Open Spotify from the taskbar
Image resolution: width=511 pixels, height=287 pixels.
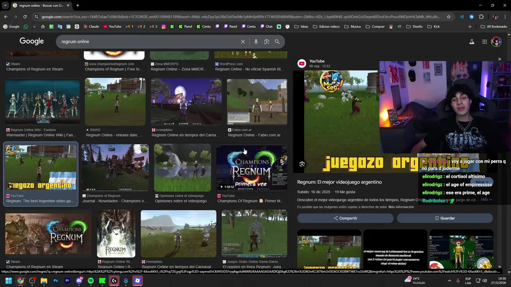click(x=91, y=281)
